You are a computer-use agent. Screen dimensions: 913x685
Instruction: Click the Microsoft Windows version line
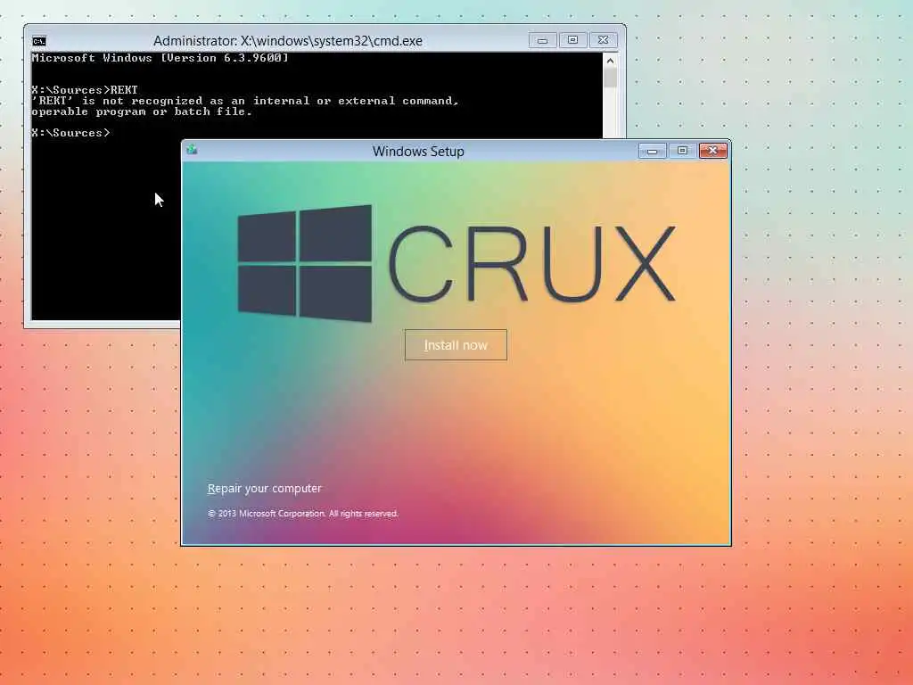click(160, 58)
